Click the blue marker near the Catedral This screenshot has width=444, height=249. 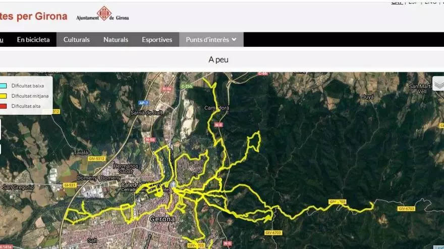tap(173, 185)
